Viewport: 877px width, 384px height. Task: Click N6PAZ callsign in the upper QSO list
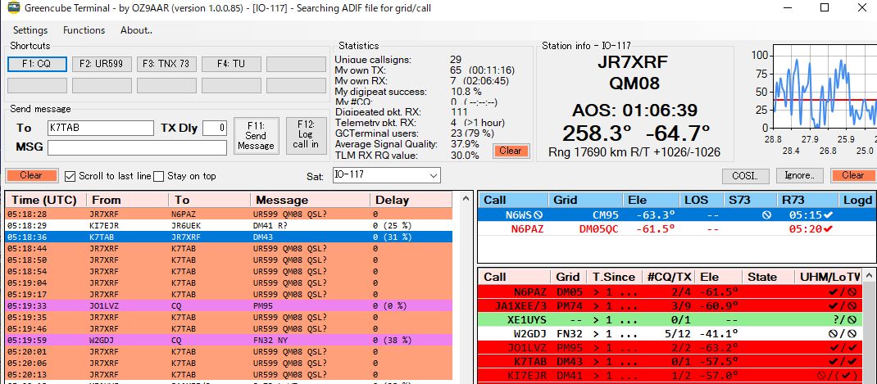click(x=527, y=228)
